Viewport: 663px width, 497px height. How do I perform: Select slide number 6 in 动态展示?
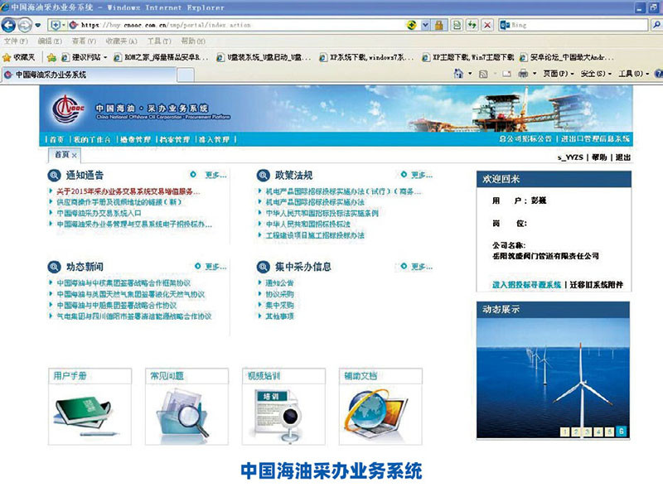point(621,431)
